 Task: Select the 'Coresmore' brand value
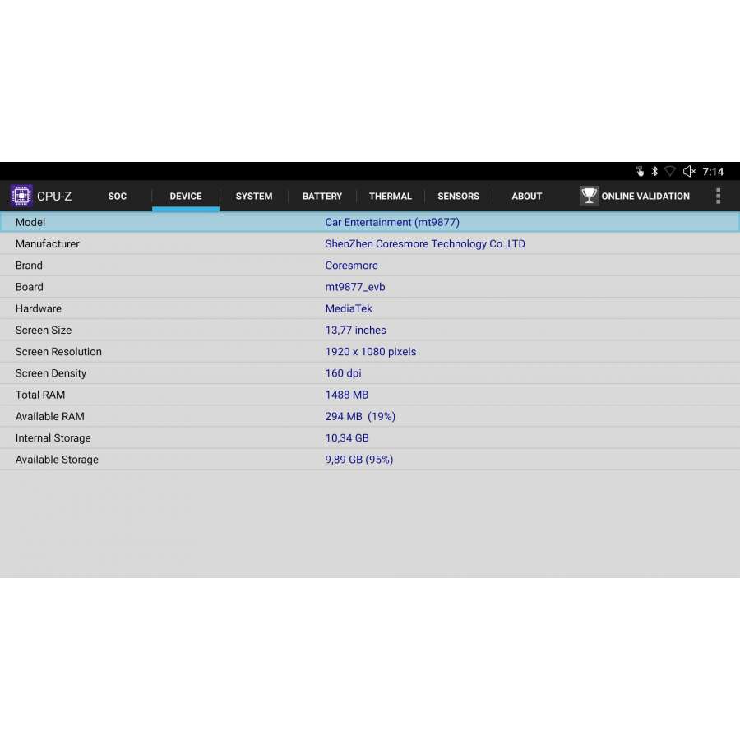pos(352,266)
